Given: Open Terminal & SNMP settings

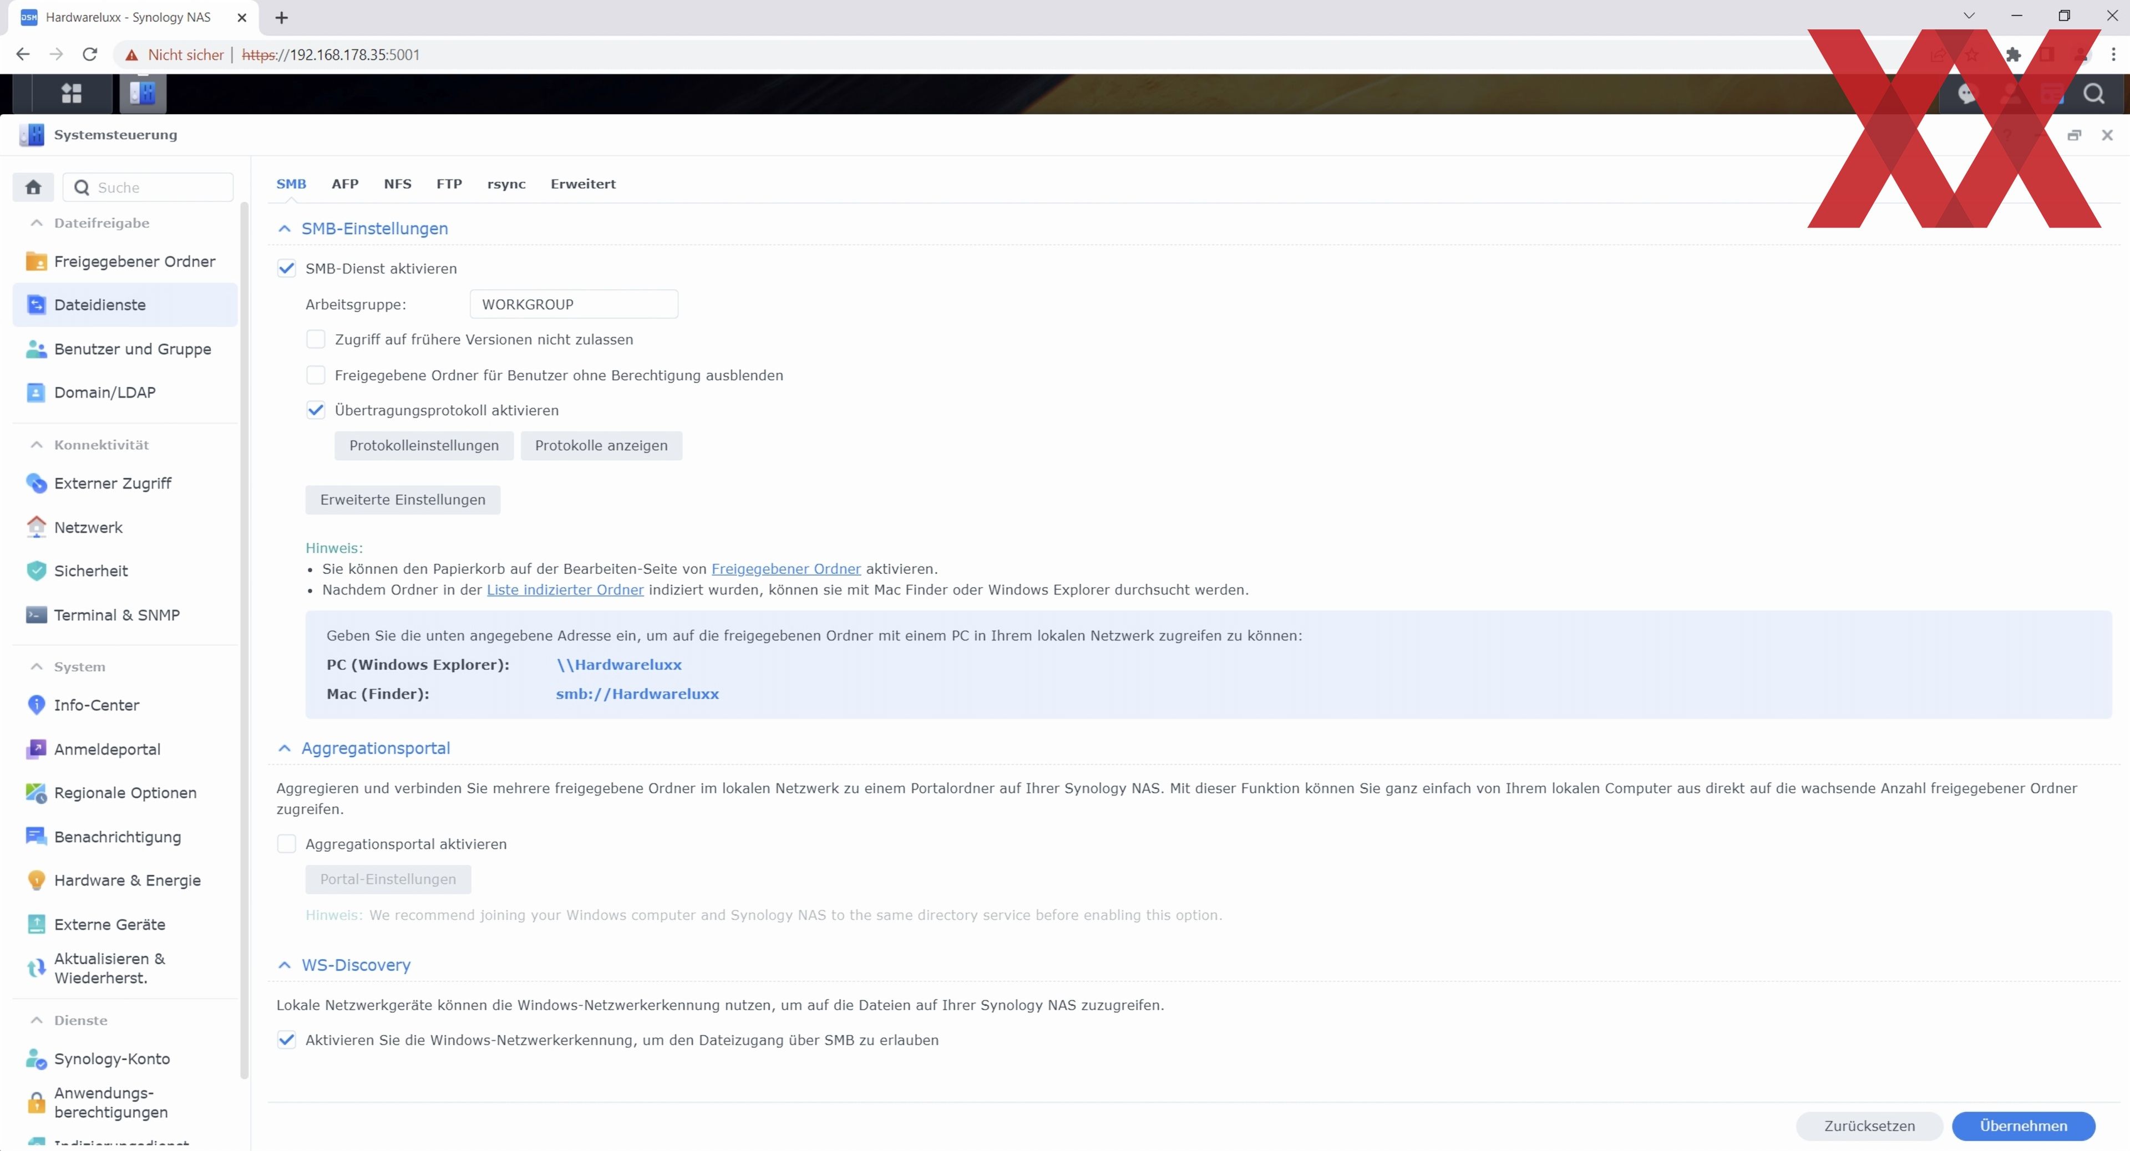Looking at the screenshot, I should click(125, 615).
